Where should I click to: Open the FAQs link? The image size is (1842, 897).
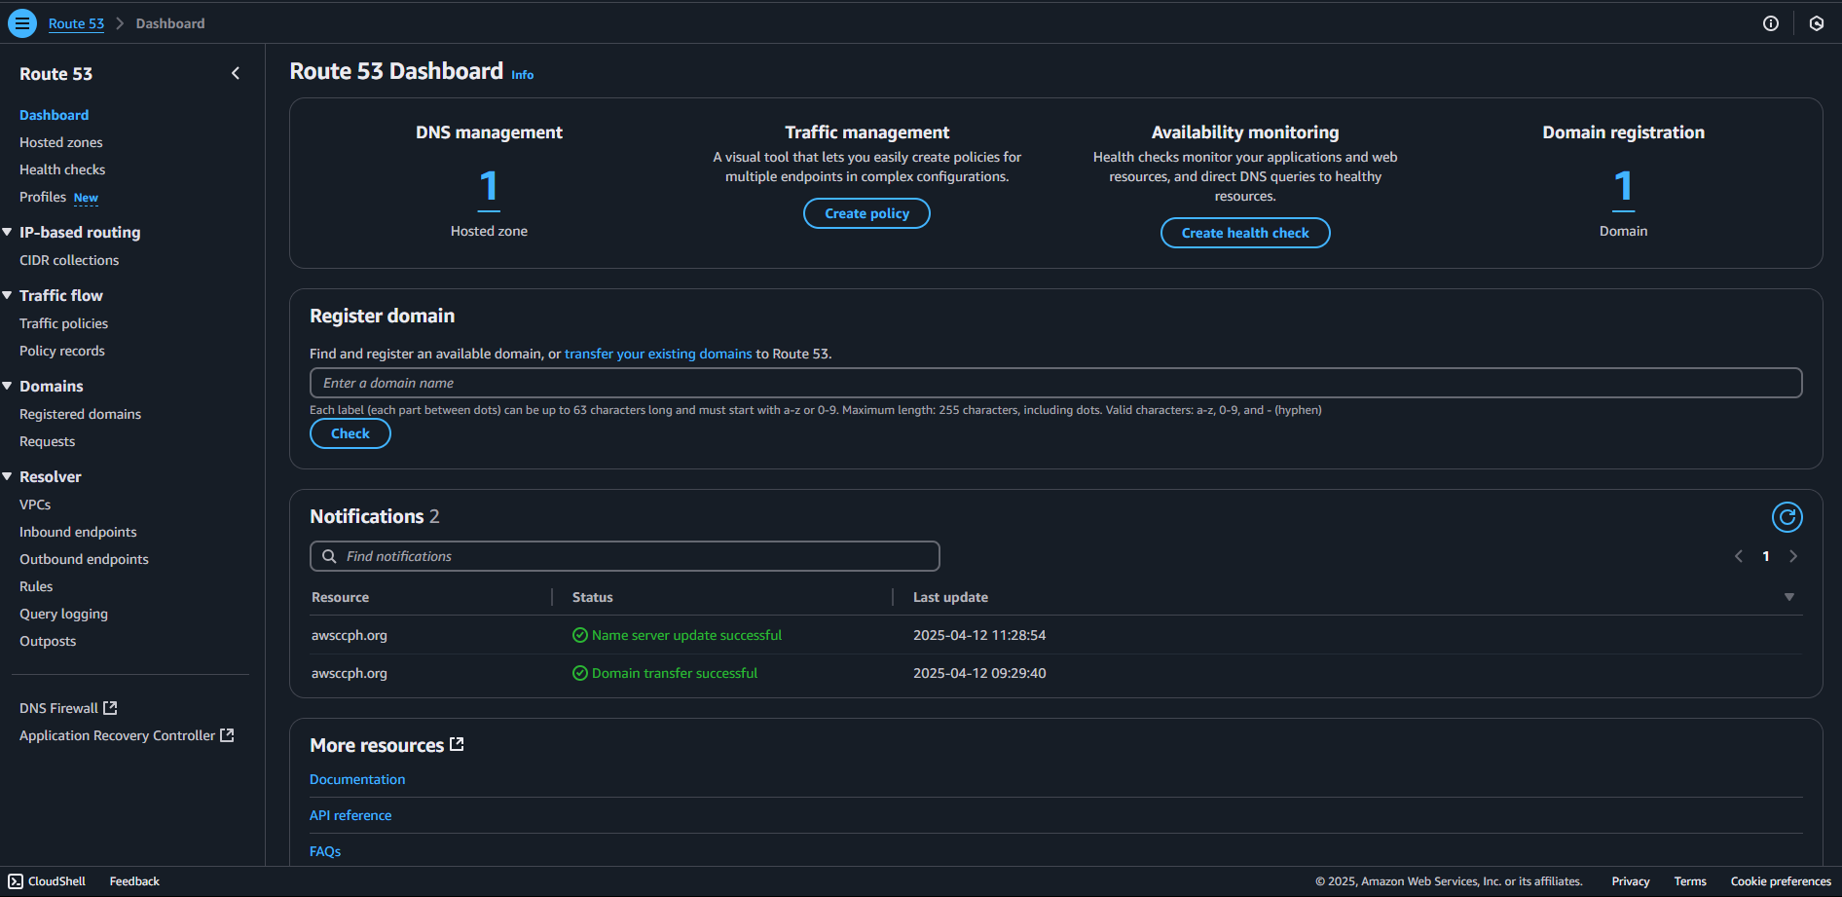(x=325, y=851)
